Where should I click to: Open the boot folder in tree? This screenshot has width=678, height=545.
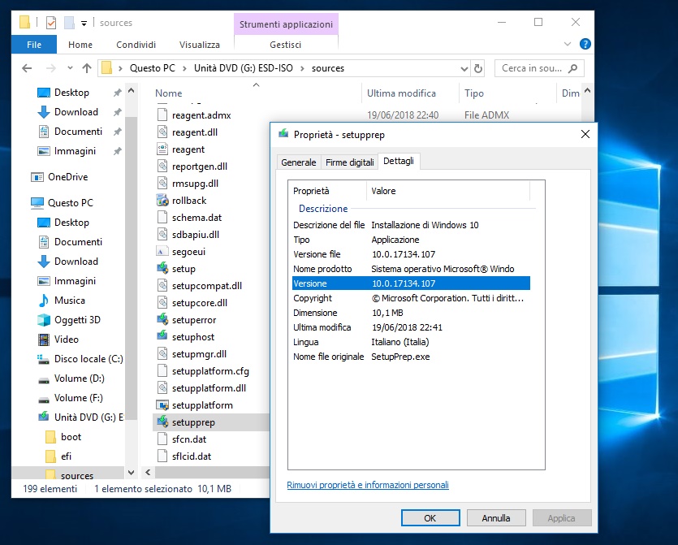point(71,437)
